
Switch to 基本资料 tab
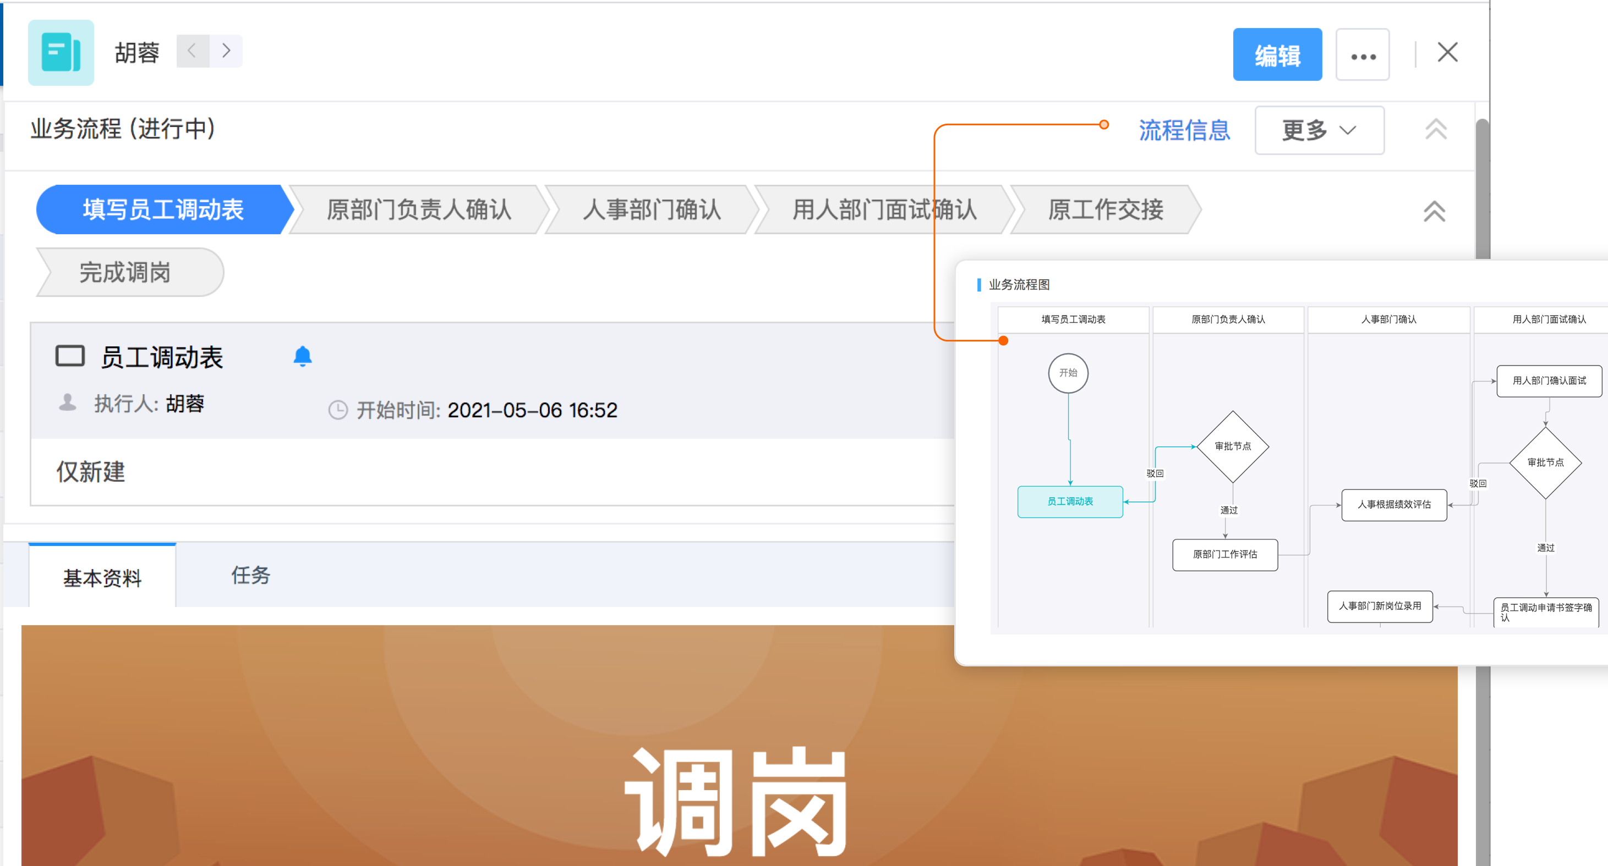pyautogui.click(x=102, y=577)
